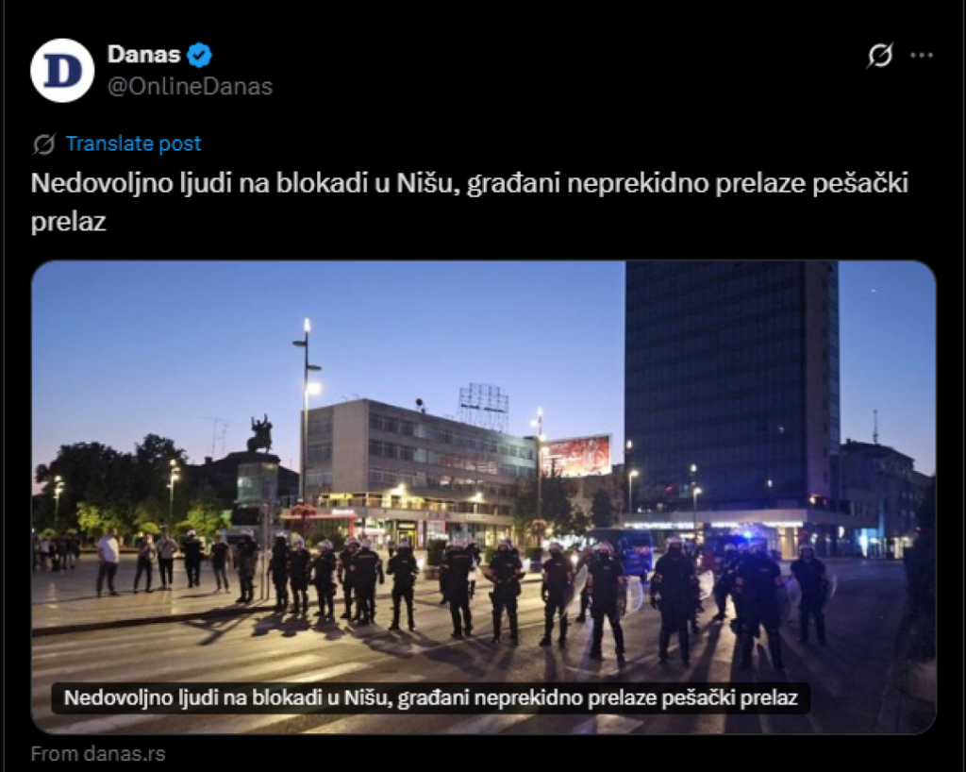Click the blue verified badge beside Danas

click(x=200, y=55)
